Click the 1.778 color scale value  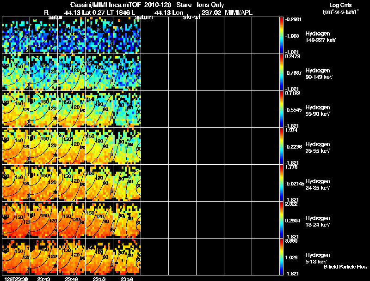click(291, 167)
